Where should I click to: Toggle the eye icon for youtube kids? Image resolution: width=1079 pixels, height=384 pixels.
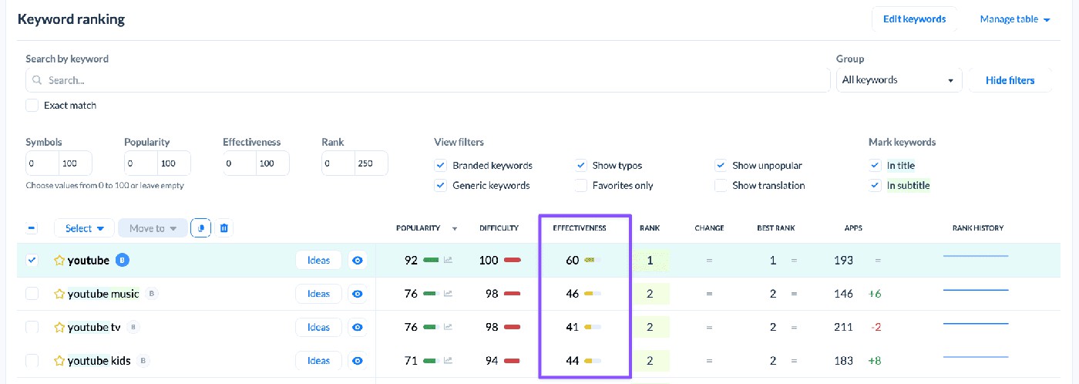[x=357, y=360]
